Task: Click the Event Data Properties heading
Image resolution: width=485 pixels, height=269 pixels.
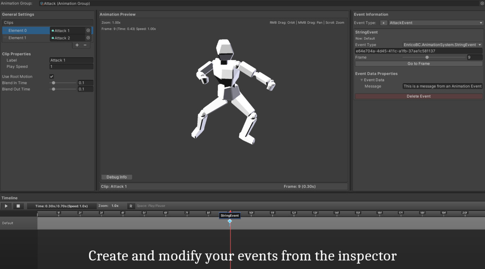Action: [x=376, y=74]
